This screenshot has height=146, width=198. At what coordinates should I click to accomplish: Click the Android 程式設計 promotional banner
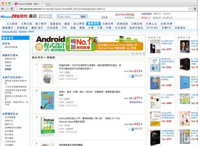pos(89,44)
